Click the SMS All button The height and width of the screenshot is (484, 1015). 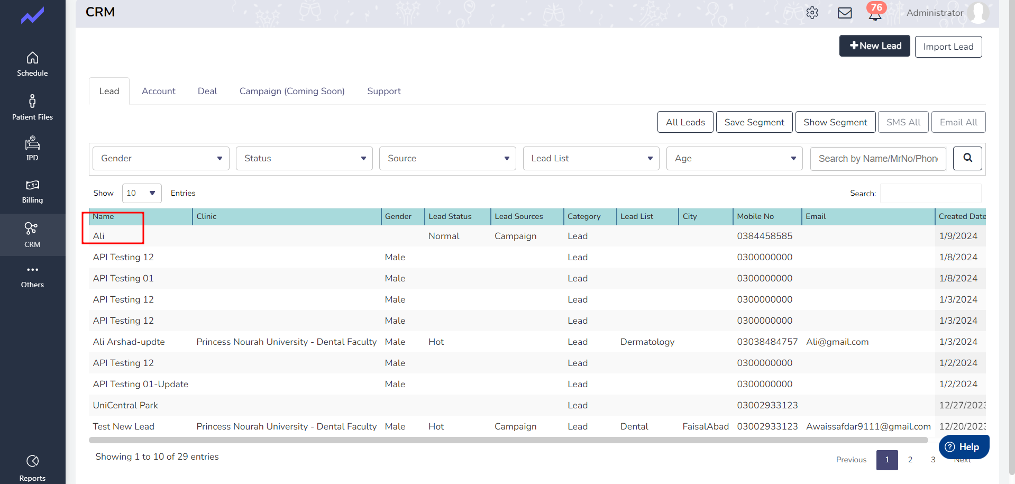pos(903,122)
